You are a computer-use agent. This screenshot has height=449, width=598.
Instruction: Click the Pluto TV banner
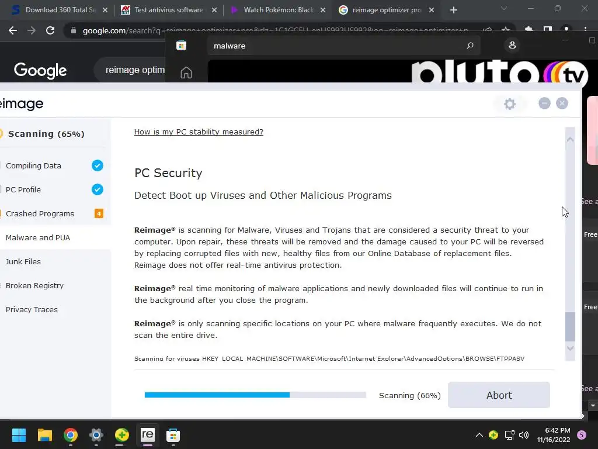[x=402, y=71]
